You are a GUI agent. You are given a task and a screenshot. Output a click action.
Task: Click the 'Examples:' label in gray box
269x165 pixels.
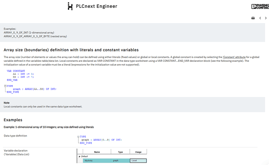tap(10, 29)
